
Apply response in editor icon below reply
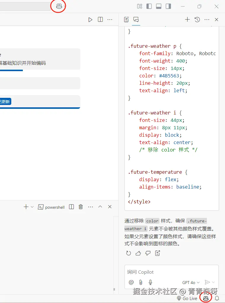pos(158,253)
